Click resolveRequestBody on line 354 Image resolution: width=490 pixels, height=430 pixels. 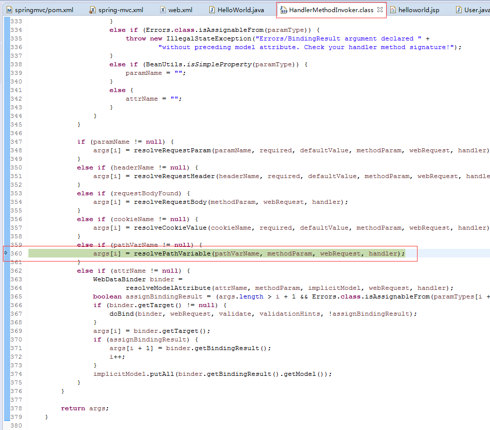coord(170,202)
